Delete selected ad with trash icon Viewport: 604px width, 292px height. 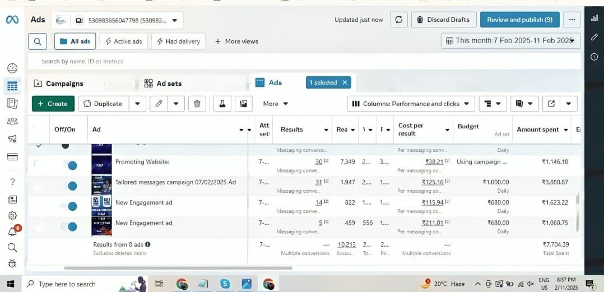[197, 104]
